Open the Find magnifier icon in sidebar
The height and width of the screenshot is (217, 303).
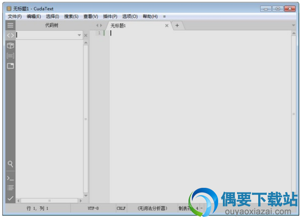pyautogui.click(x=10, y=164)
